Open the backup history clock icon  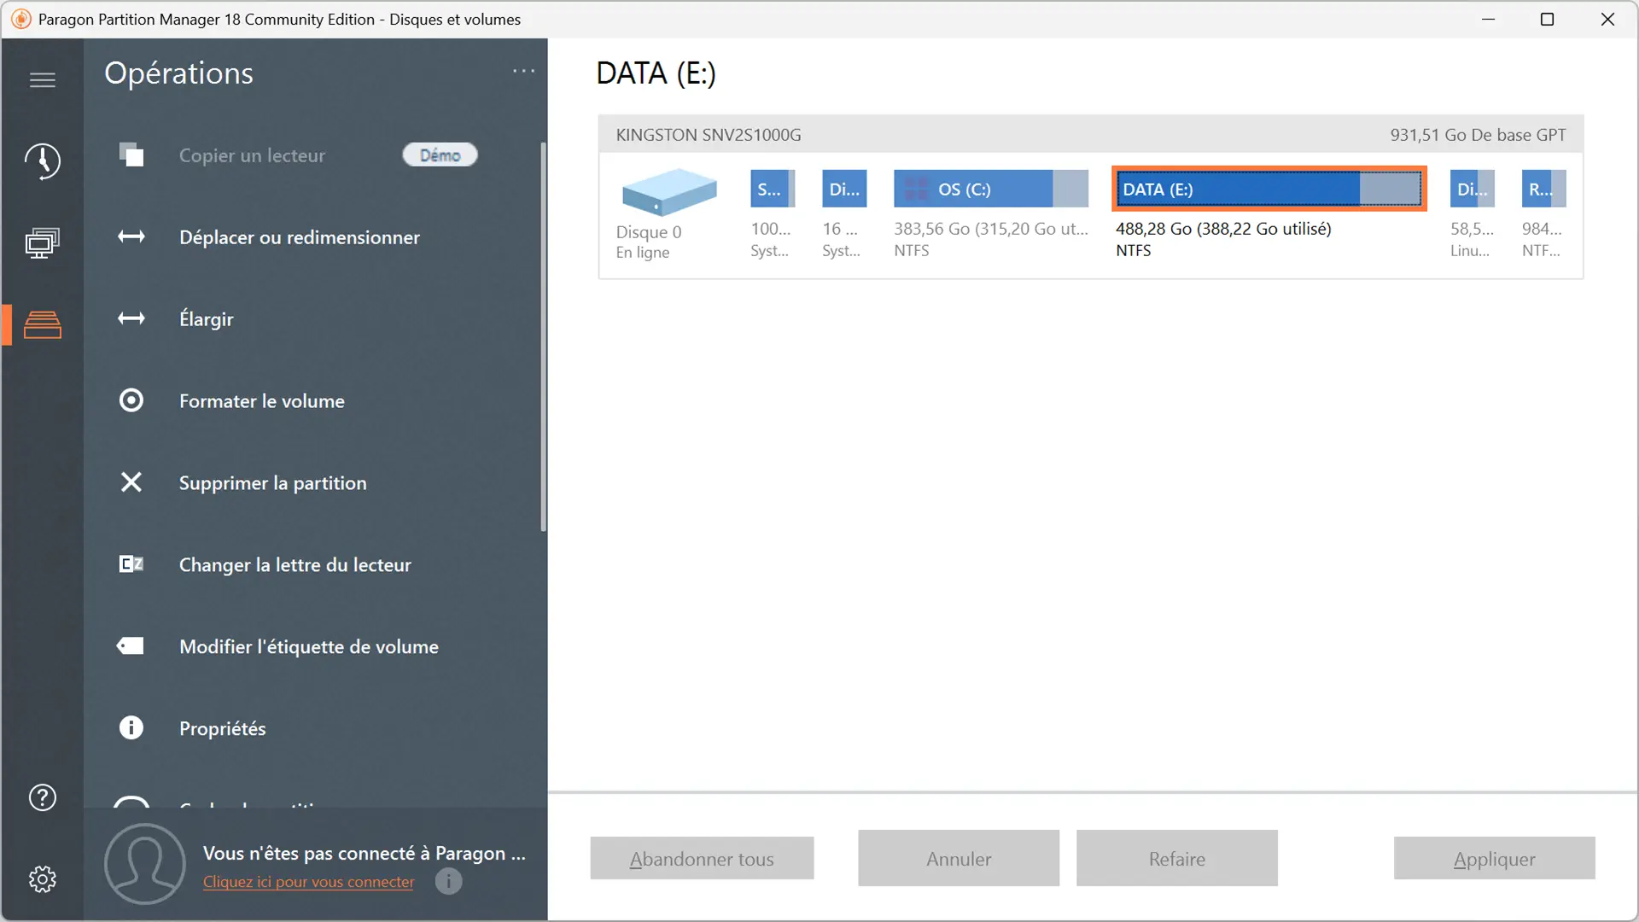42,160
